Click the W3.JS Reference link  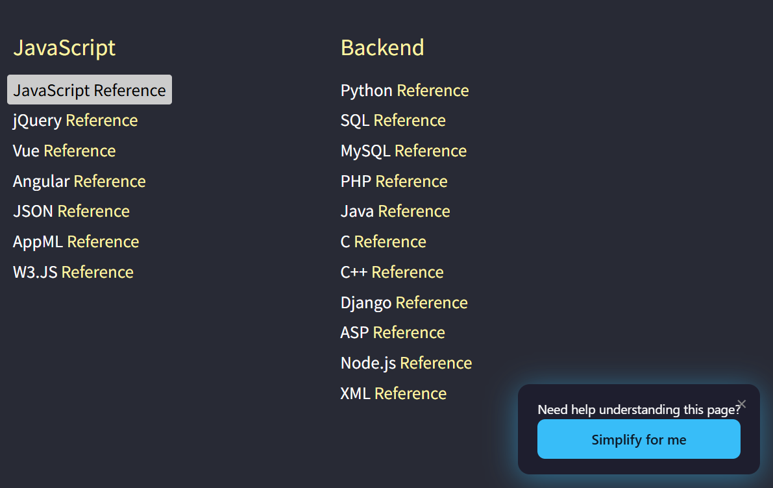(x=73, y=272)
